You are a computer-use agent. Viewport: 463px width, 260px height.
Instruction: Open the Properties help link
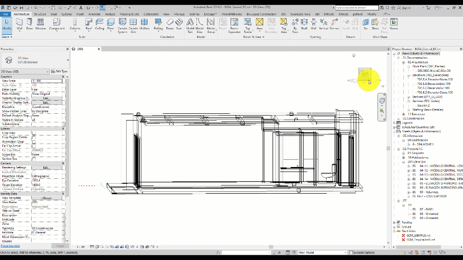(10, 246)
